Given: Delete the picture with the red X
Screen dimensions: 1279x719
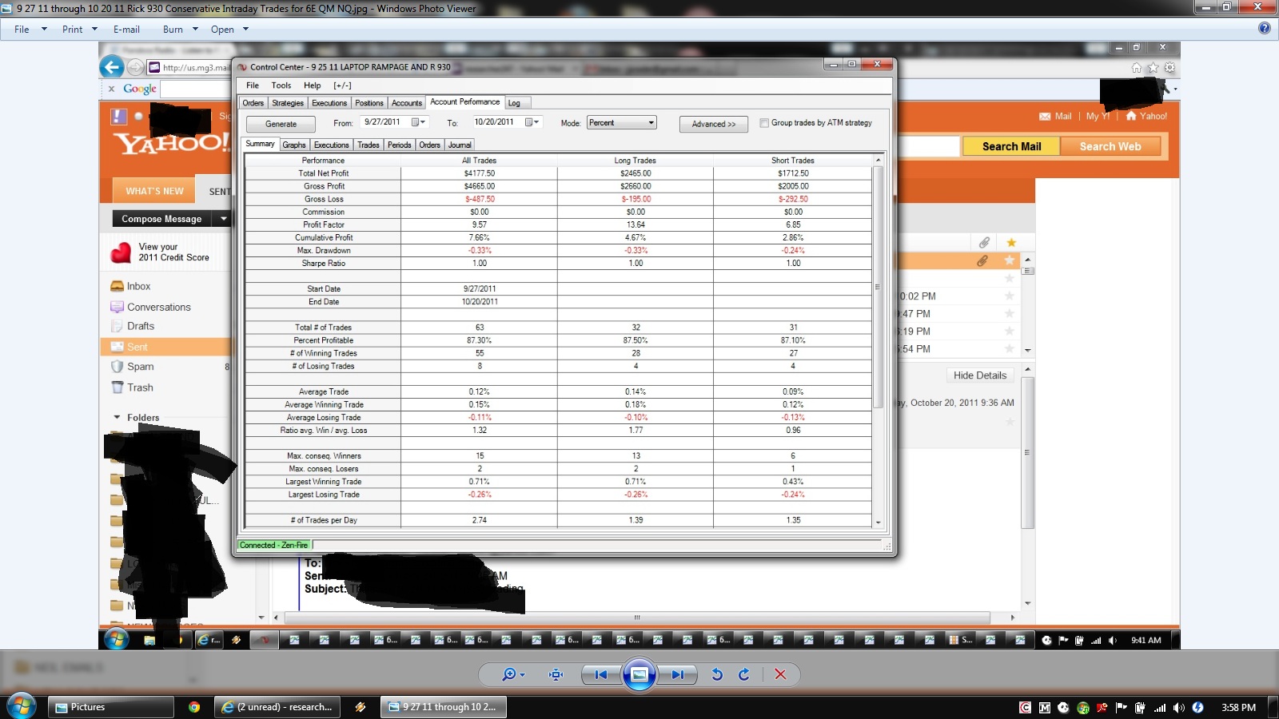Looking at the screenshot, I should (x=780, y=674).
